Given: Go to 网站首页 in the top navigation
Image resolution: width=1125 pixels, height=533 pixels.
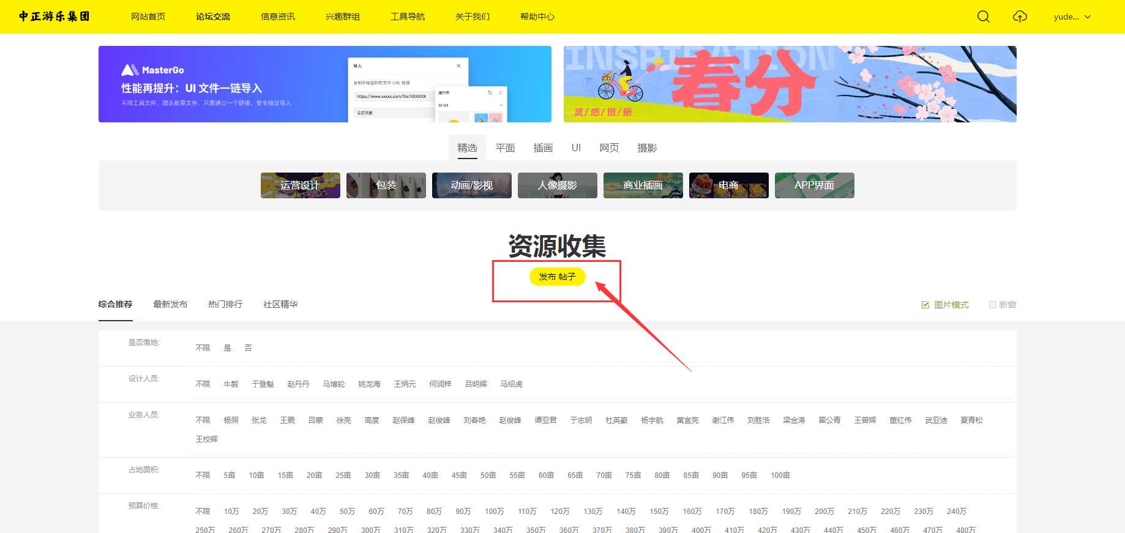Looking at the screenshot, I should (148, 17).
